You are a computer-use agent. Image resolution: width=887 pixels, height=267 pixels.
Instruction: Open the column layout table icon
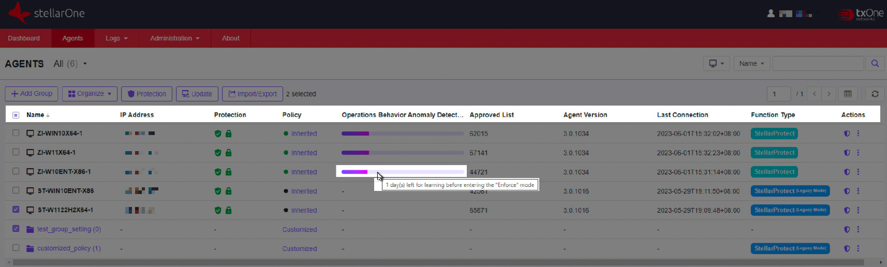848,94
